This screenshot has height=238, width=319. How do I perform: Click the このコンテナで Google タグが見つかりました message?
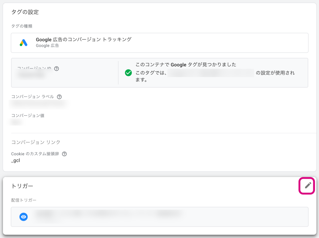pyautogui.click(x=186, y=65)
